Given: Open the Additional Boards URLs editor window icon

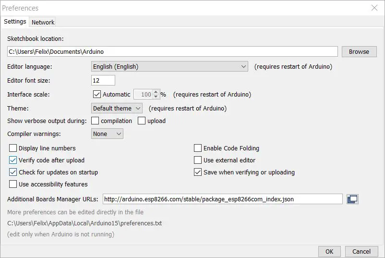Looking at the screenshot, I should 352,199.
